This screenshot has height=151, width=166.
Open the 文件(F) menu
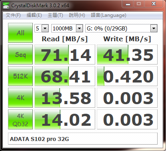point(13,15)
